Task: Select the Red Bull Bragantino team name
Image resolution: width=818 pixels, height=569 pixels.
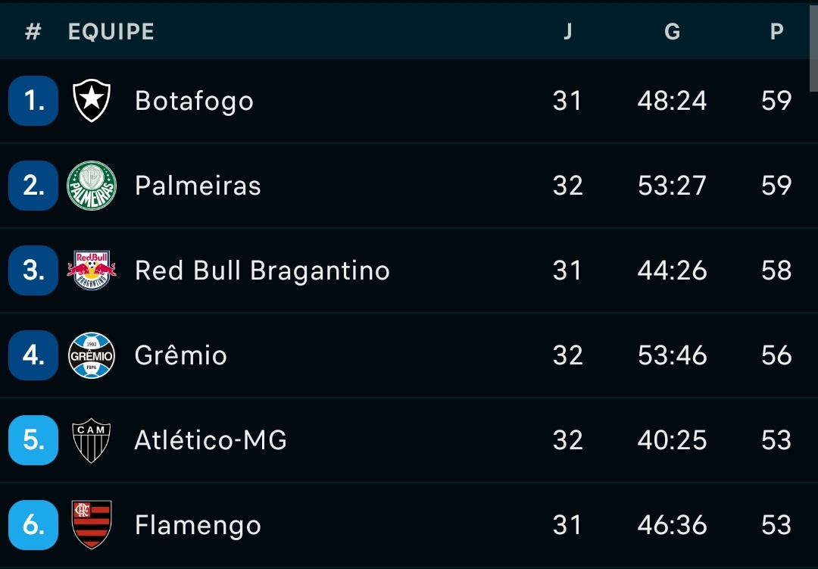Action: [262, 270]
